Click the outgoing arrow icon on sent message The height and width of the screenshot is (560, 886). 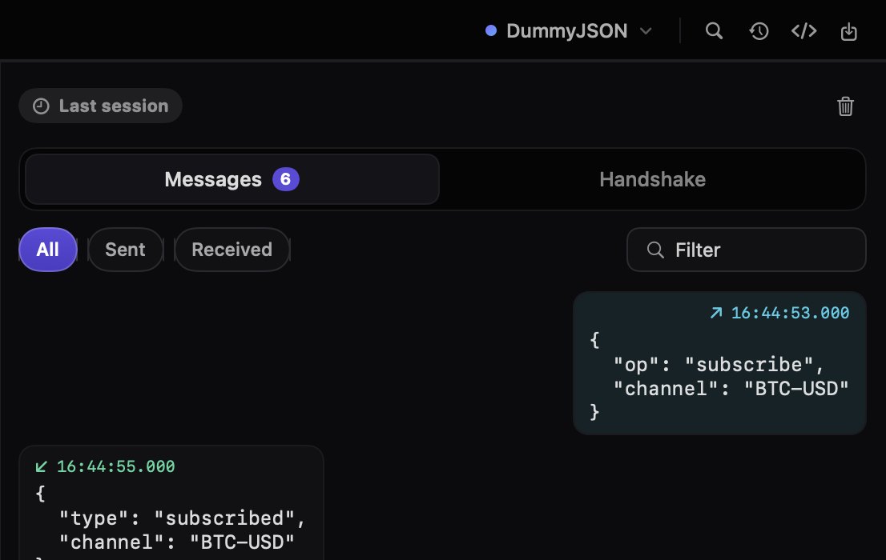pyautogui.click(x=716, y=313)
